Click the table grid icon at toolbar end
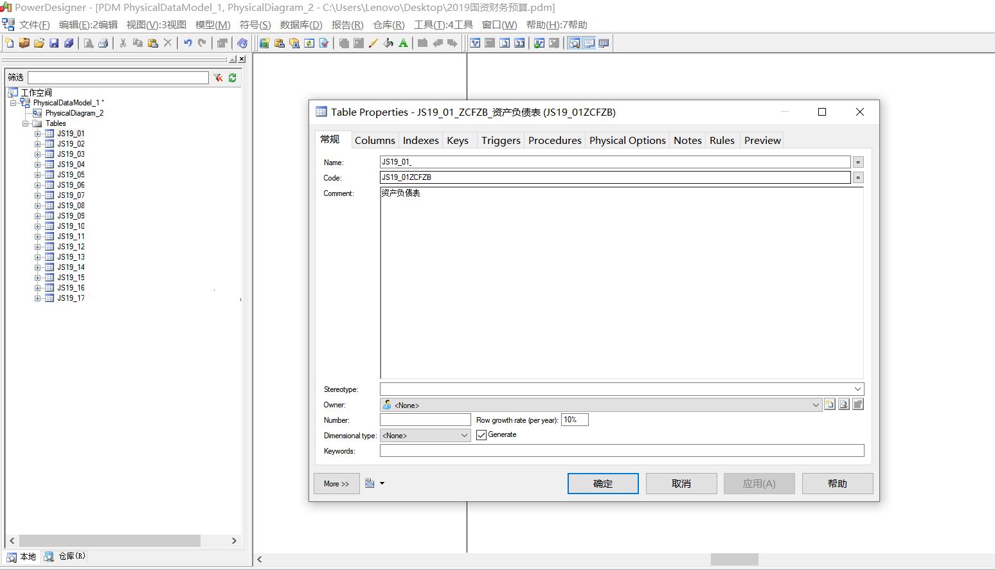Screen dimensions: 995x570 pos(604,43)
